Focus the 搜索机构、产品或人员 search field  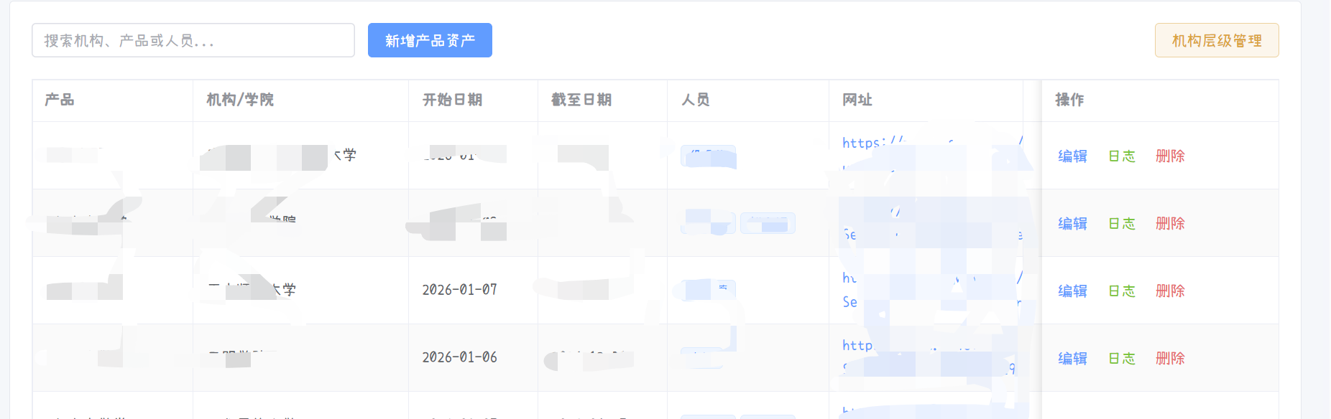click(193, 40)
